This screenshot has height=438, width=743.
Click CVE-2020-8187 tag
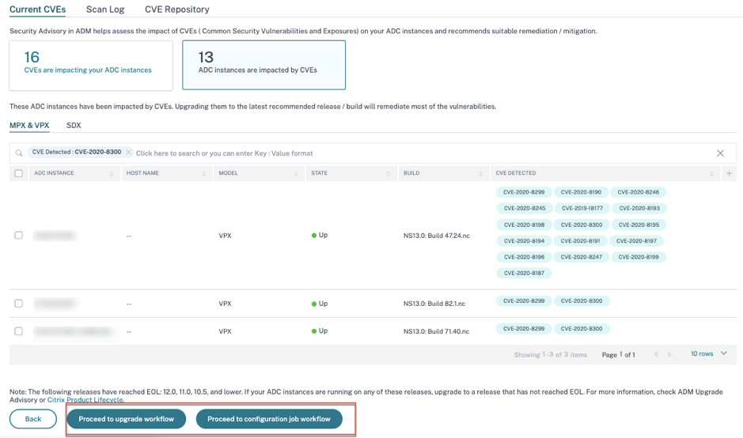pos(524,274)
